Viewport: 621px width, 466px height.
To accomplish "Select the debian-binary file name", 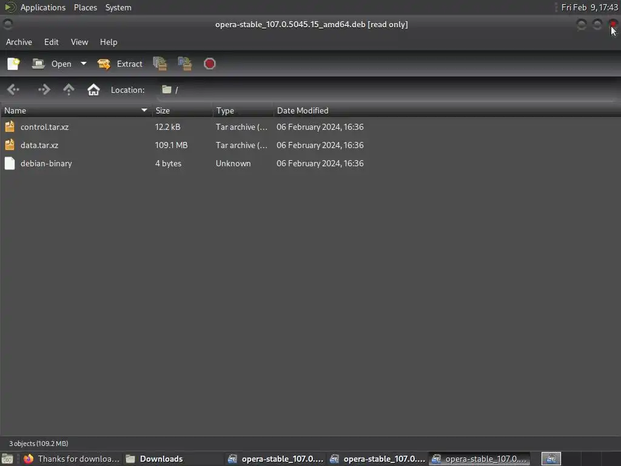I will coord(46,163).
